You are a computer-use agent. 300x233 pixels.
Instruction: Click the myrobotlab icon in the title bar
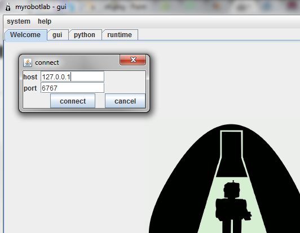(x=8, y=7)
